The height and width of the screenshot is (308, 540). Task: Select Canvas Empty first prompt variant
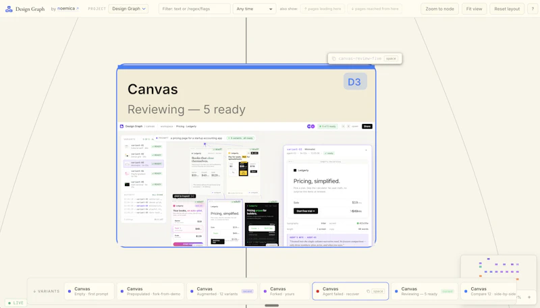click(89, 291)
